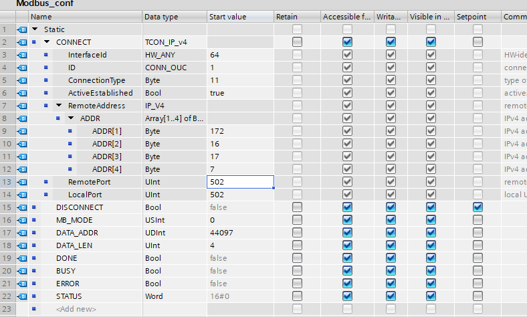Click the tag icon on the DONE row

[x=22, y=258]
